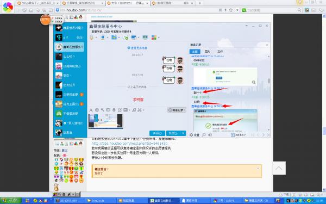Click the browser search magnifier button
This screenshot has width=326, height=204.
(299, 10)
